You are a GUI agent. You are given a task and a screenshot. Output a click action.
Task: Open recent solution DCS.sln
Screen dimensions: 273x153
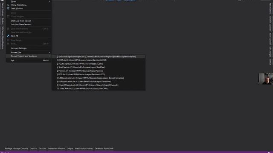tap(99, 74)
